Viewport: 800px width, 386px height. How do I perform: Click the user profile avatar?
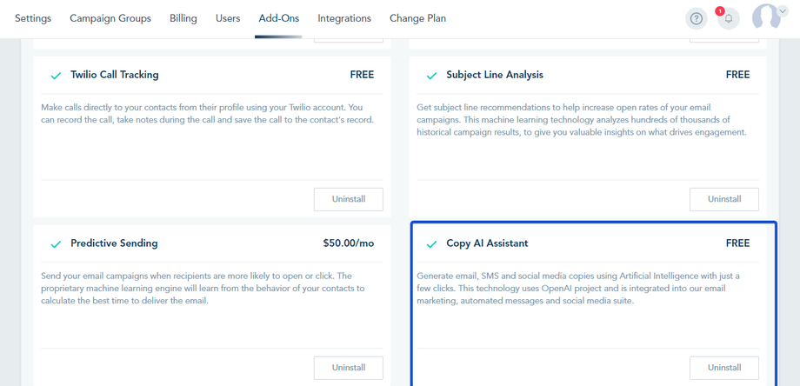point(765,17)
